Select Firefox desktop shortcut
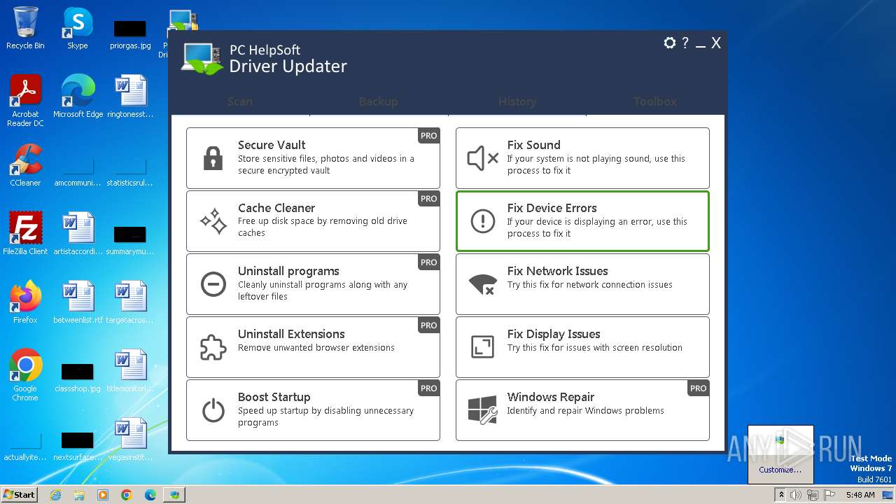The height and width of the screenshot is (504, 896). [x=25, y=302]
